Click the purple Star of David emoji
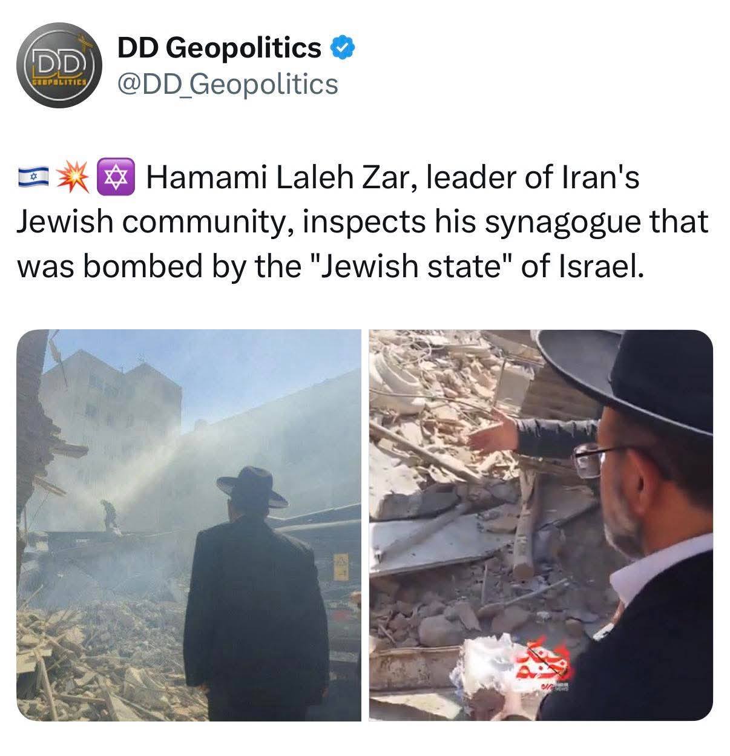730x756 pixels. click(113, 178)
